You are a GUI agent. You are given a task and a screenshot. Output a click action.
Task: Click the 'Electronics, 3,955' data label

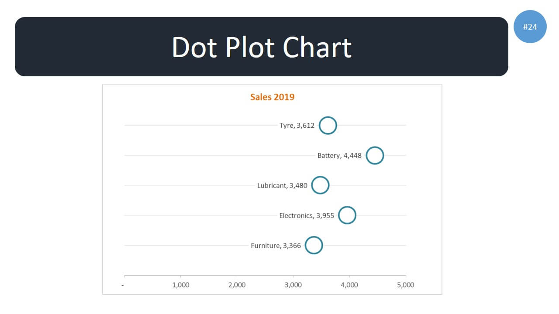point(307,215)
